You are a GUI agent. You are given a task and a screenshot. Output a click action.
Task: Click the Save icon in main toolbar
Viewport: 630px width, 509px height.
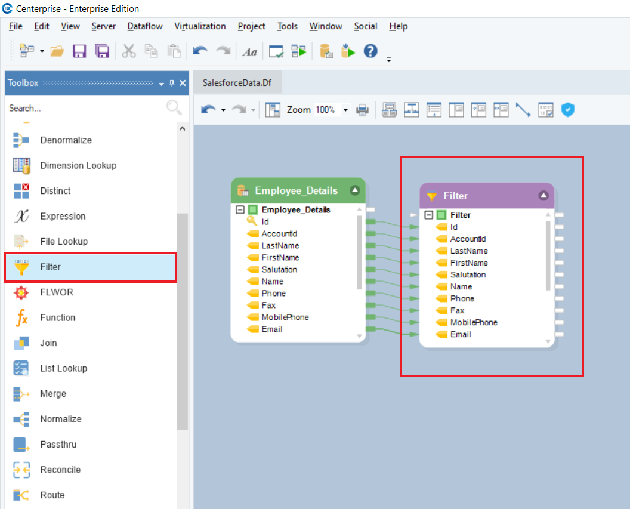[79, 51]
